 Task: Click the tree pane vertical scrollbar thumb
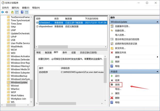click(x=31, y=89)
